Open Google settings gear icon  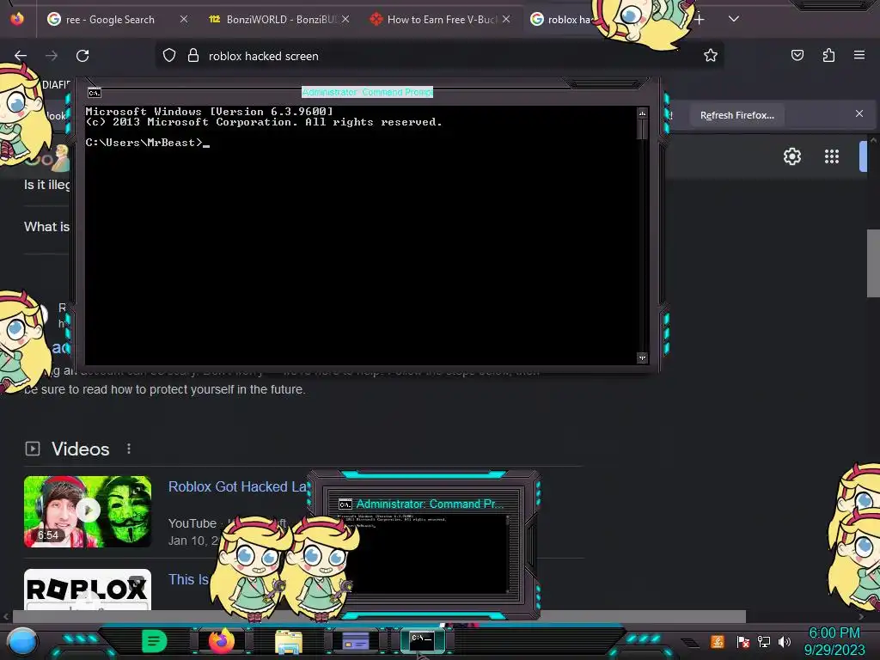(x=791, y=156)
